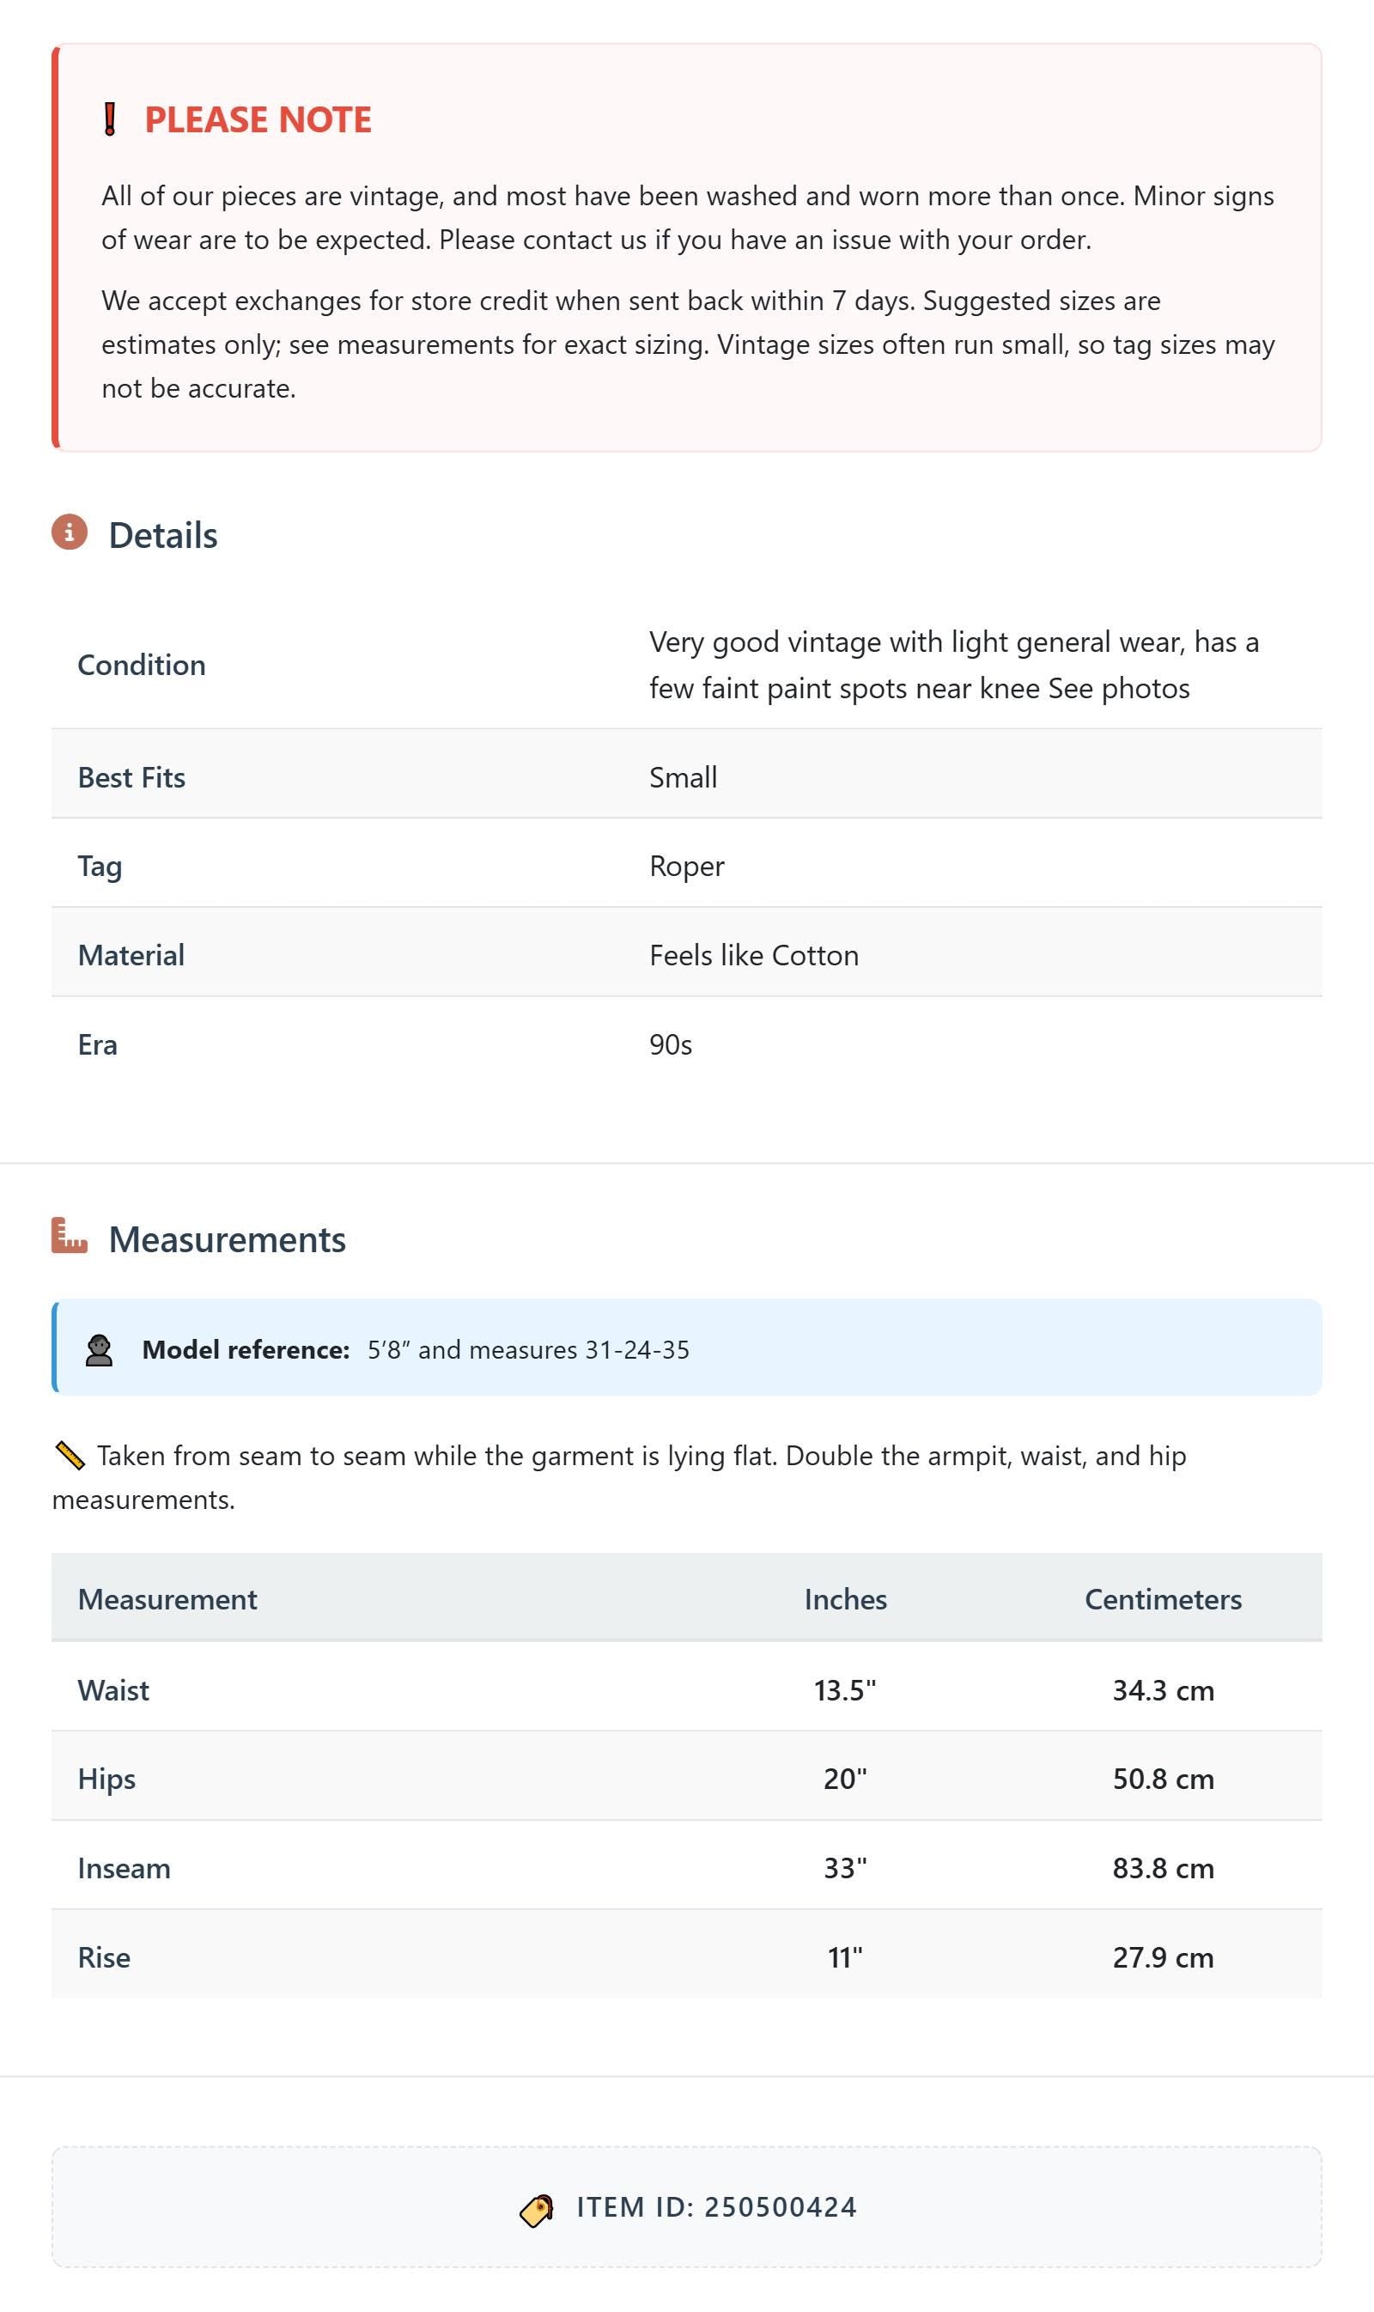
Task: Click the Details section heading
Action: [163, 535]
